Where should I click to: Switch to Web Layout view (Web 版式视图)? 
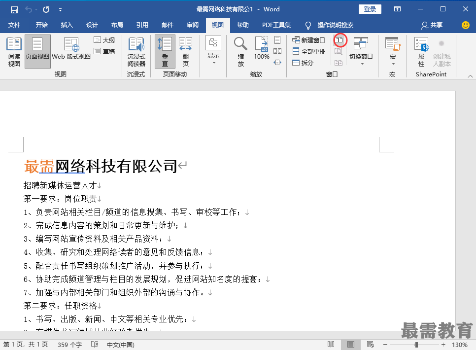pyautogui.click(x=71, y=49)
